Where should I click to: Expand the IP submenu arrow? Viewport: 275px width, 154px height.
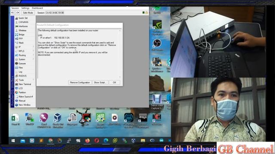(34, 47)
